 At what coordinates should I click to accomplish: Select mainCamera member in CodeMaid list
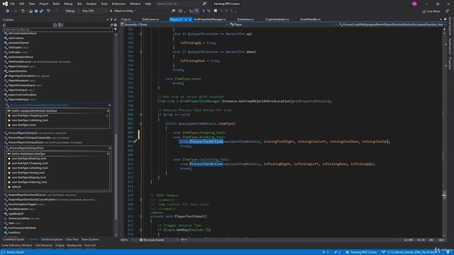point(16,38)
